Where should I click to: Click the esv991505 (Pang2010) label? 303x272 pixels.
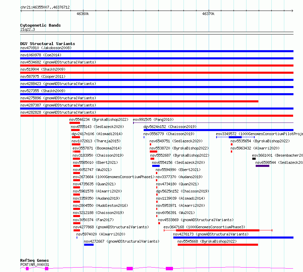coord(153,119)
